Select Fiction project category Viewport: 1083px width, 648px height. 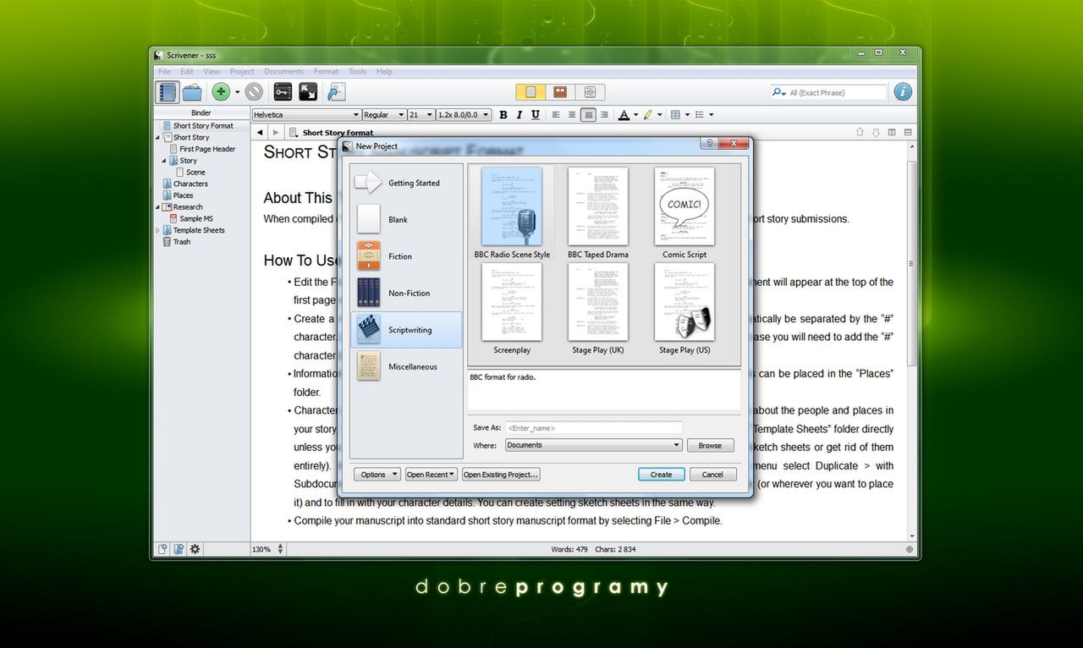point(407,256)
